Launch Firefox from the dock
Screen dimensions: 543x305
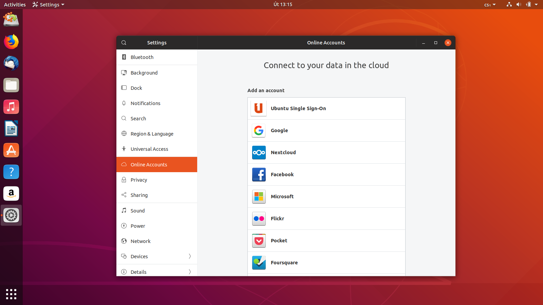point(11,42)
